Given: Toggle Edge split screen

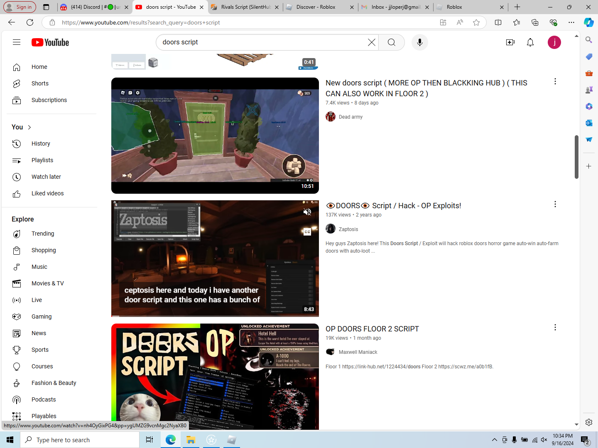Looking at the screenshot, I should 498,22.
